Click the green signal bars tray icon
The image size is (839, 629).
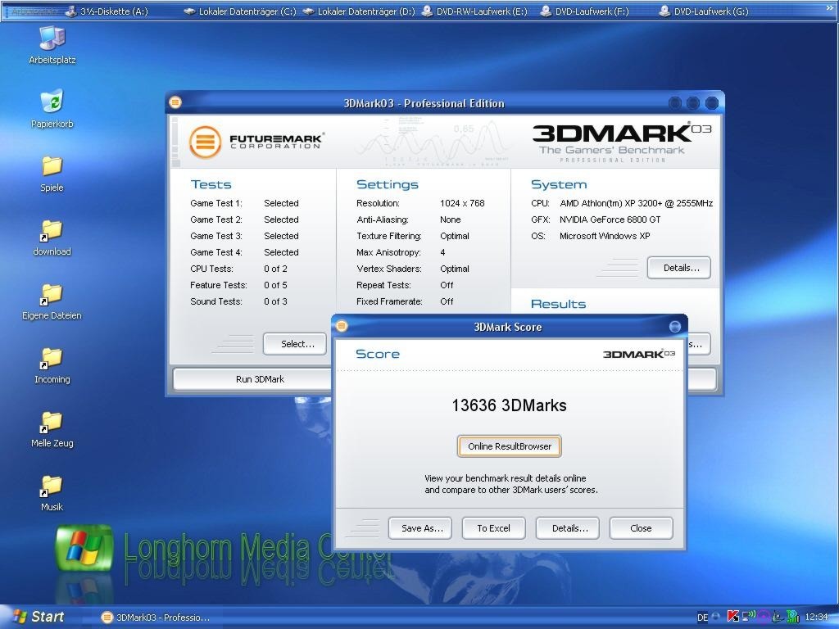pyautogui.click(x=793, y=617)
